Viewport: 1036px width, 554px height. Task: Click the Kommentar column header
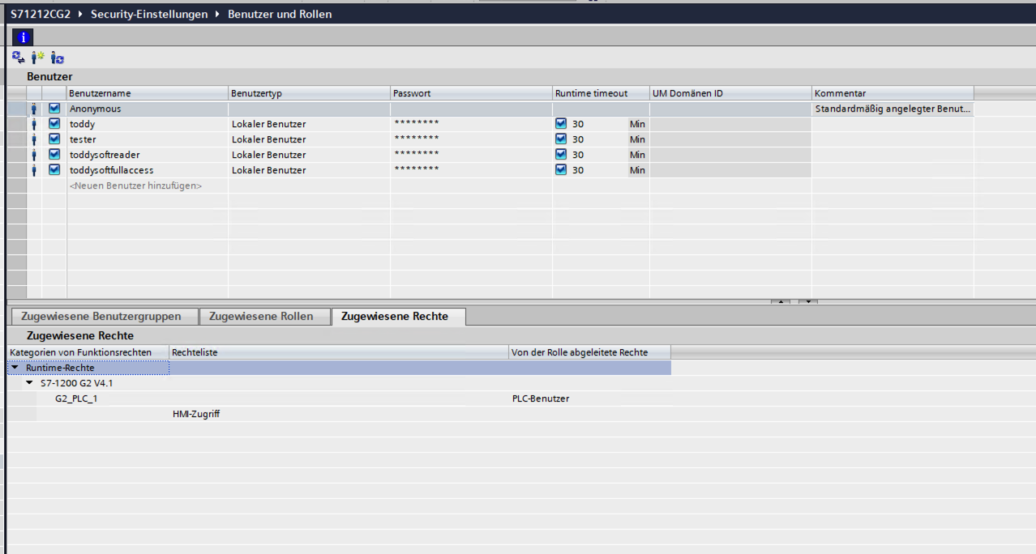coord(893,93)
